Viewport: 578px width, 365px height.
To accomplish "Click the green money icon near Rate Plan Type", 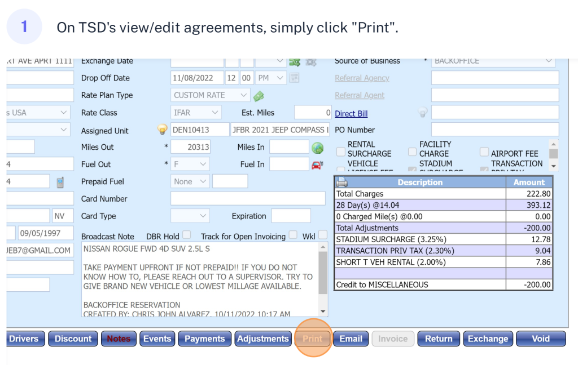I will (259, 96).
